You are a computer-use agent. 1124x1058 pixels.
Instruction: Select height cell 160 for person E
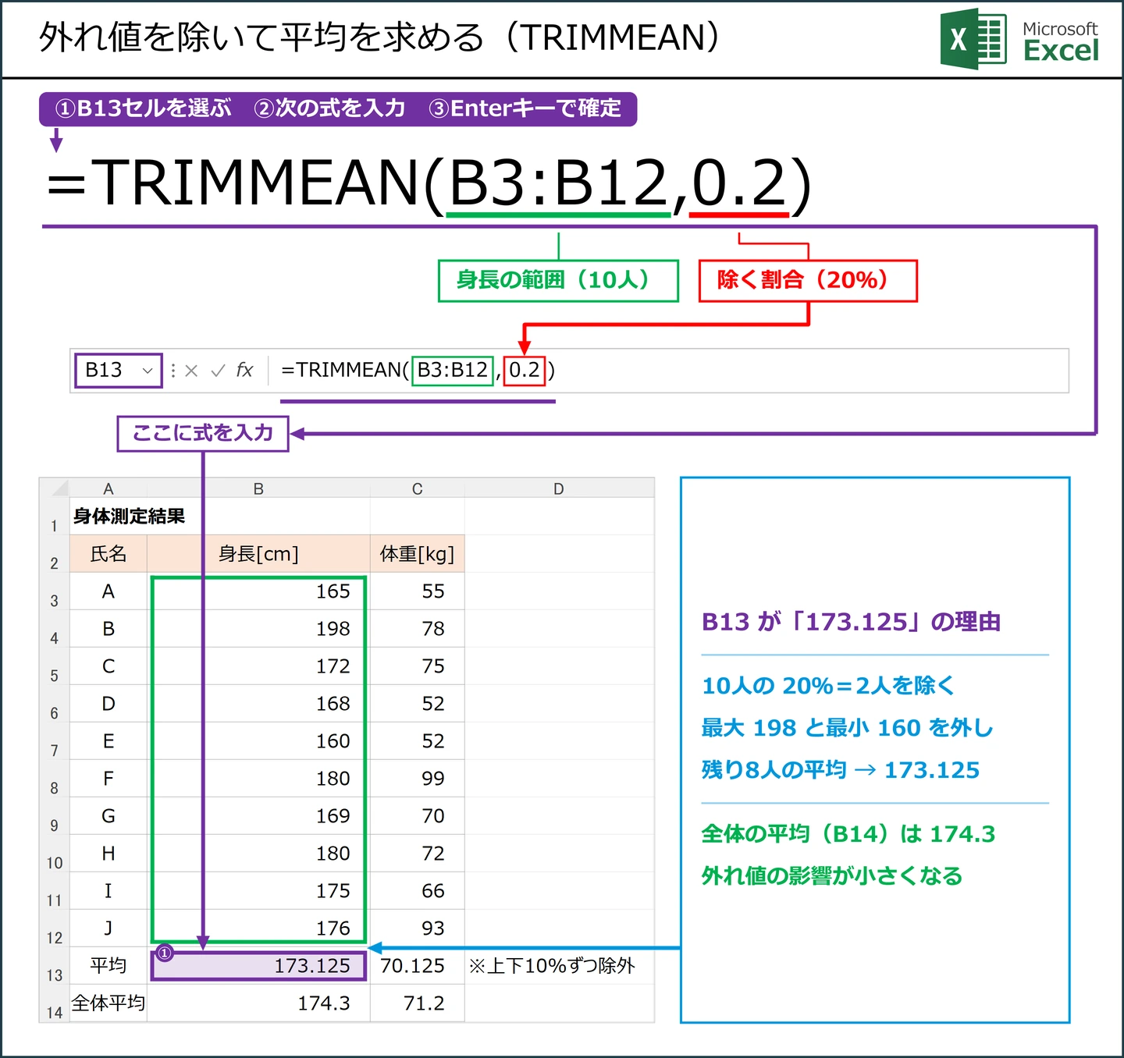tap(258, 741)
